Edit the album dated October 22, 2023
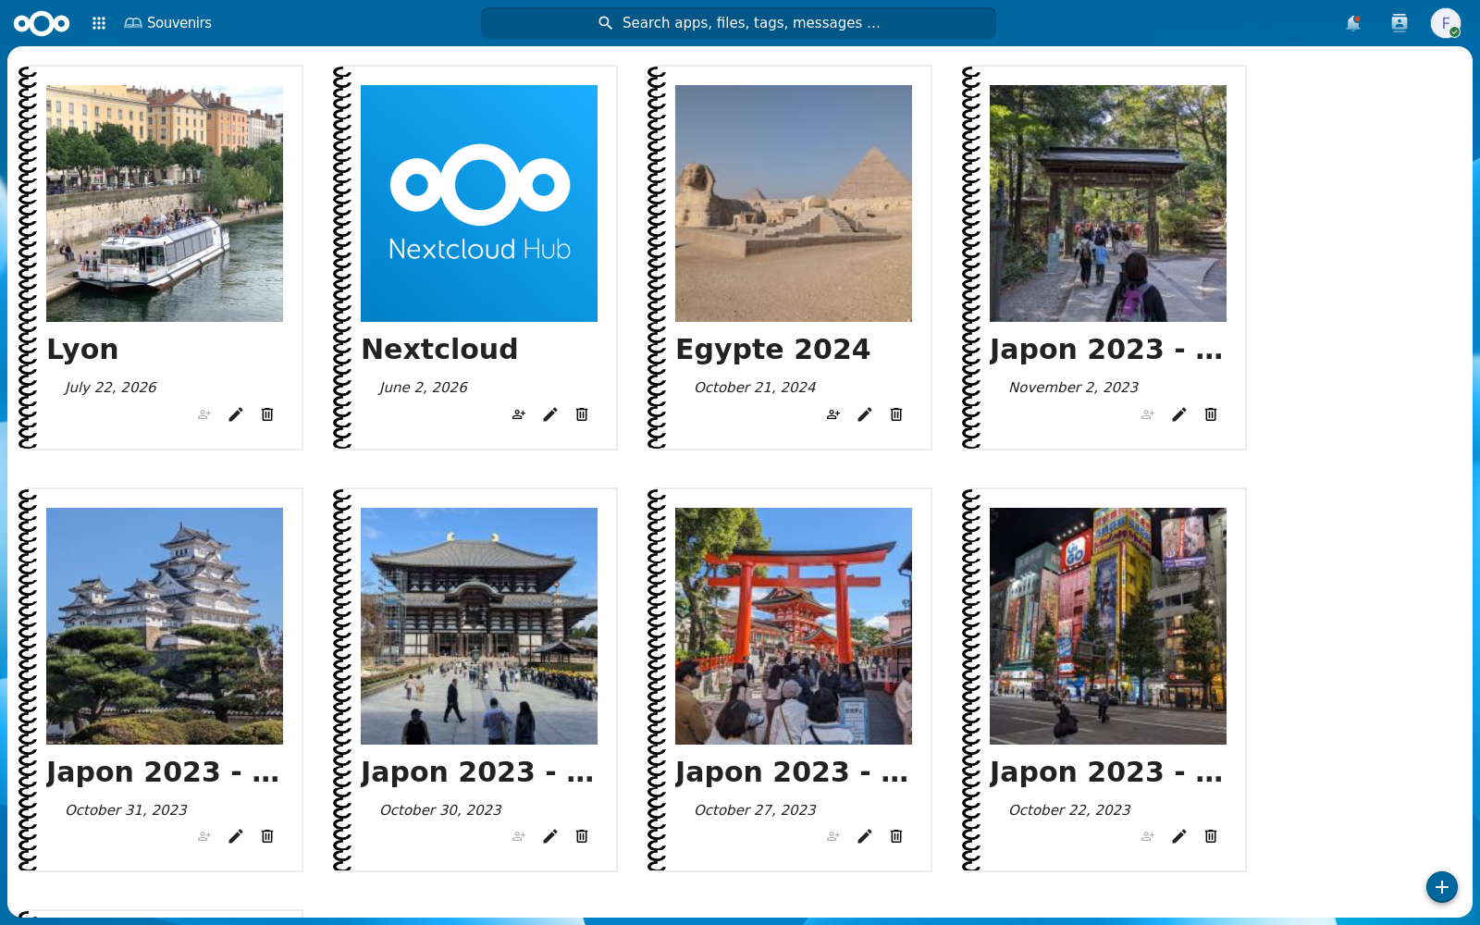 click(1179, 836)
